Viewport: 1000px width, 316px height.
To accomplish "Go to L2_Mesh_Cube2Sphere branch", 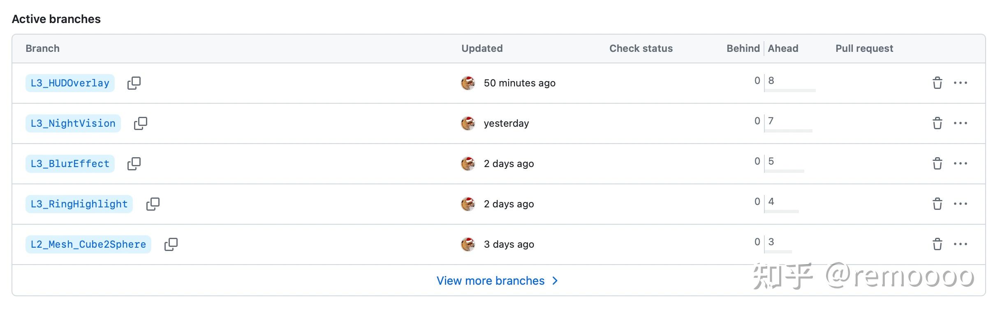I will [x=88, y=244].
